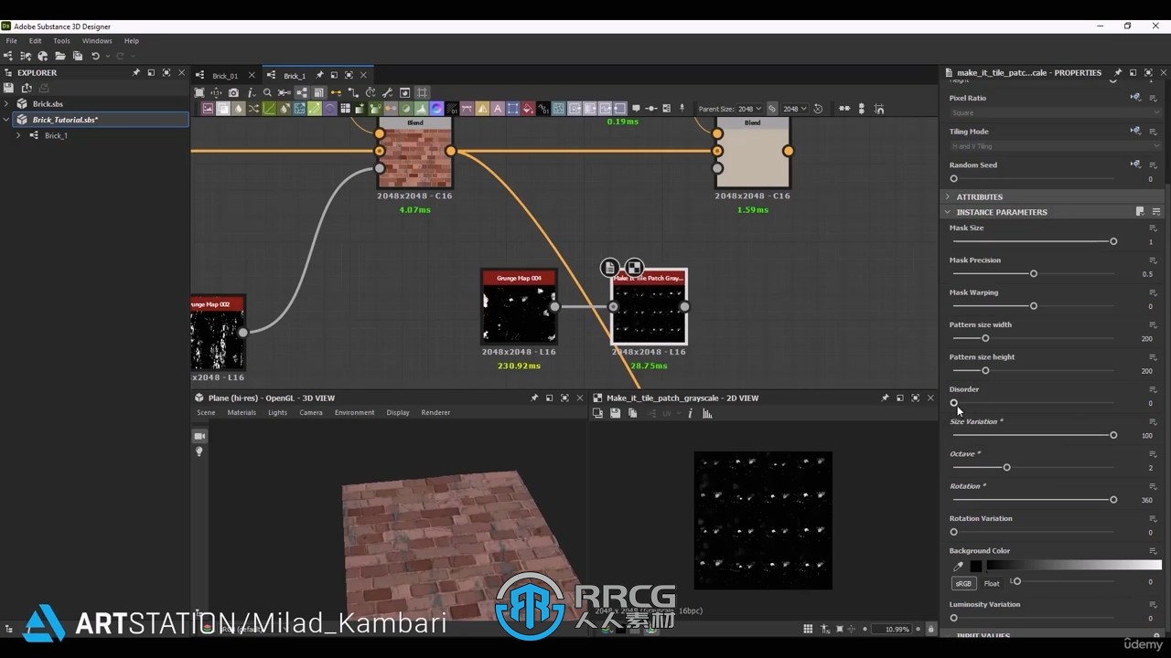This screenshot has height=658, width=1171.
Task: Click the wrench tools icon in graph toolbar
Action: (387, 92)
